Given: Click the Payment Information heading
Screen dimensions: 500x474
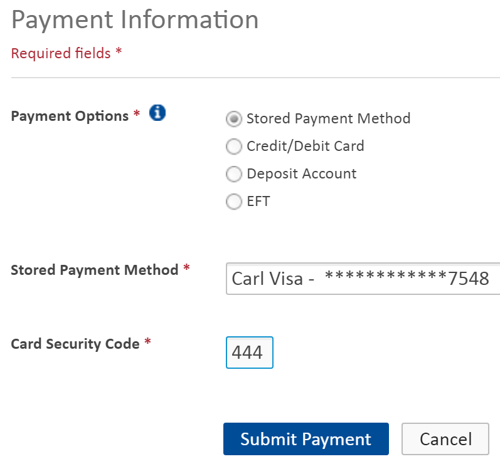Looking at the screenshot, I should tap(135, 20).
